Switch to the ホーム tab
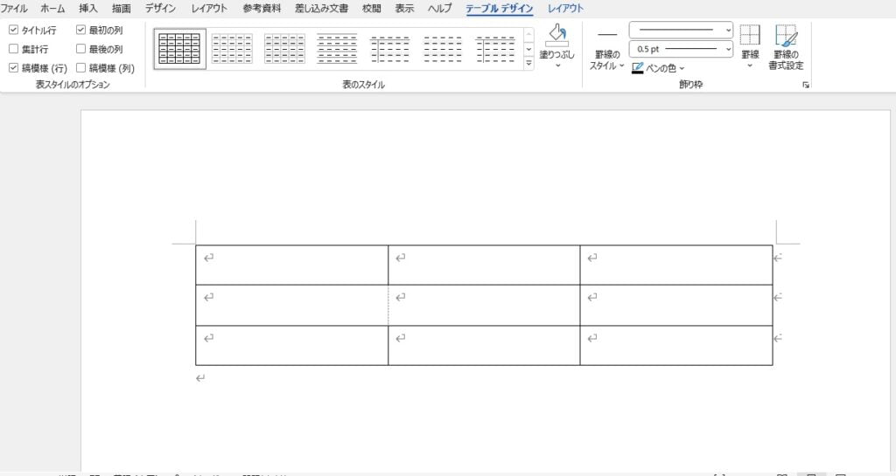 pyautogui.click(x=52, y=9)
